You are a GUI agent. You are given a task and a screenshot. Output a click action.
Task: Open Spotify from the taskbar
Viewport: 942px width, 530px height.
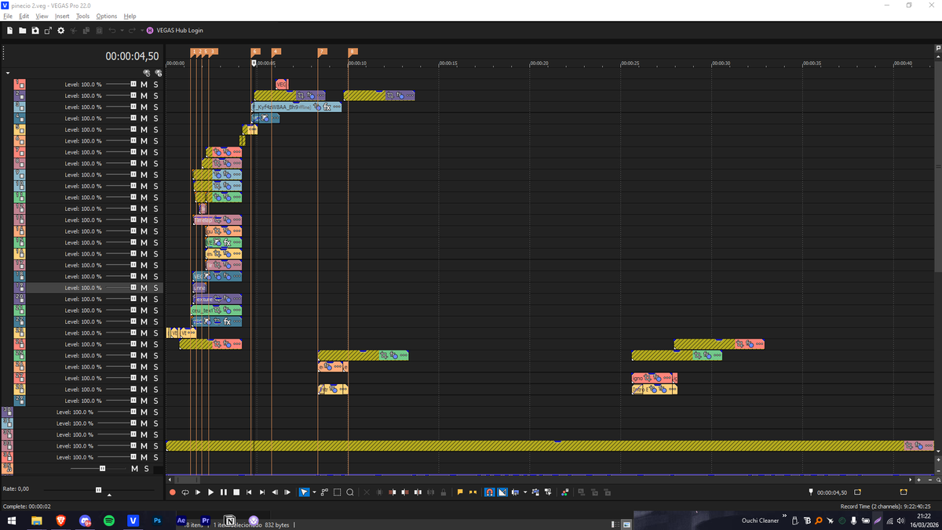coord(109,521)
